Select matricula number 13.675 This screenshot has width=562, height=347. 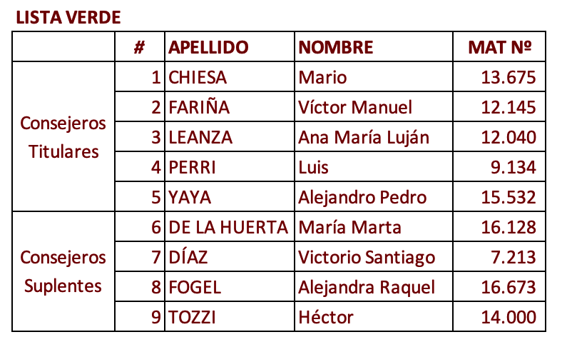[x=509, y=77]
